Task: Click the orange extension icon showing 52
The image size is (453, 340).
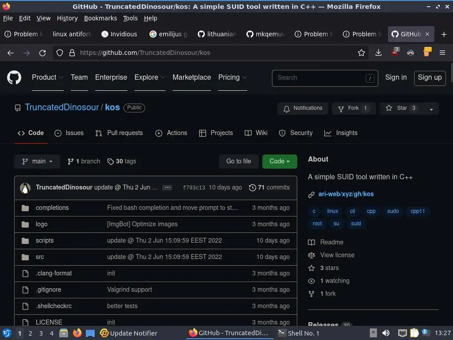Action: pos(427,52)
